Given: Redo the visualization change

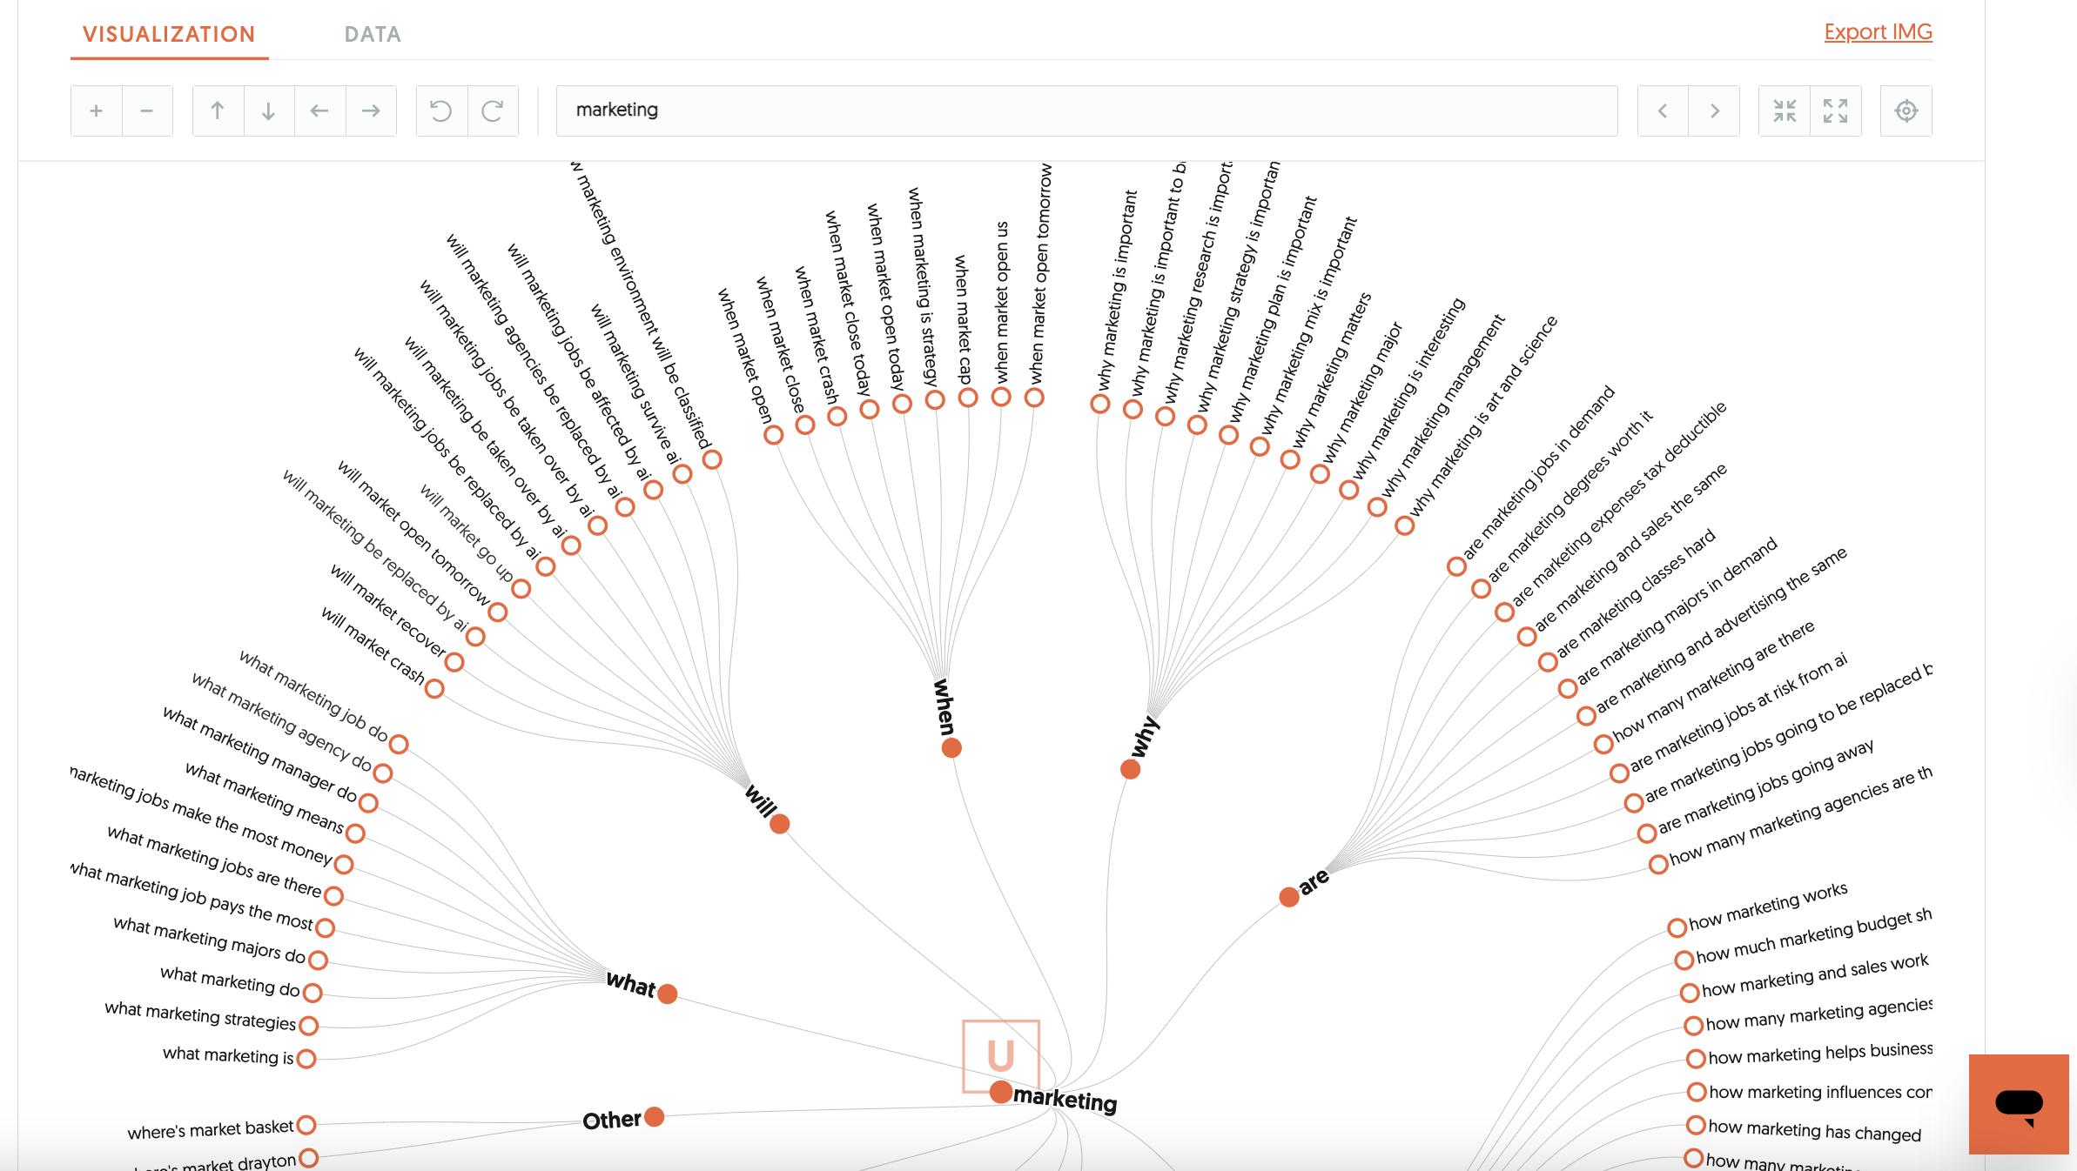Looking at the screenshot, I should pyautogui.click(x=494, y=110).
